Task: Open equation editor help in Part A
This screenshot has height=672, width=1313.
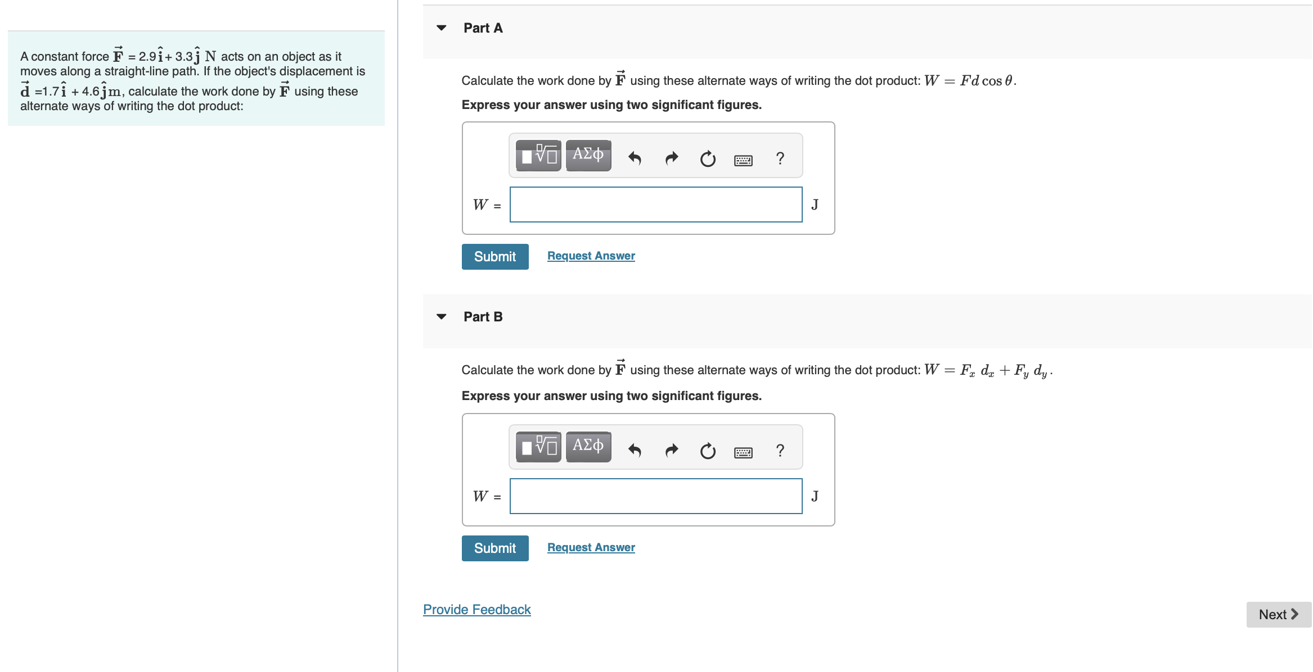Action: pos(780,159)
